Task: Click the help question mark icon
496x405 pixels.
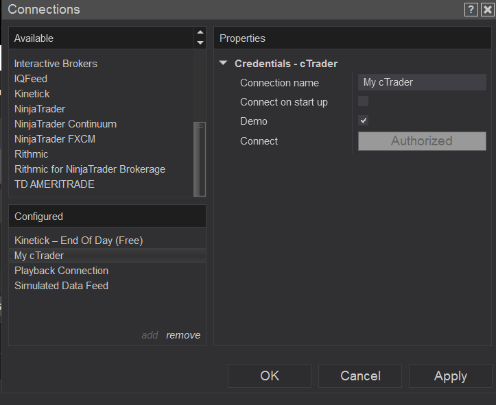Action: [x=471, y=10]
